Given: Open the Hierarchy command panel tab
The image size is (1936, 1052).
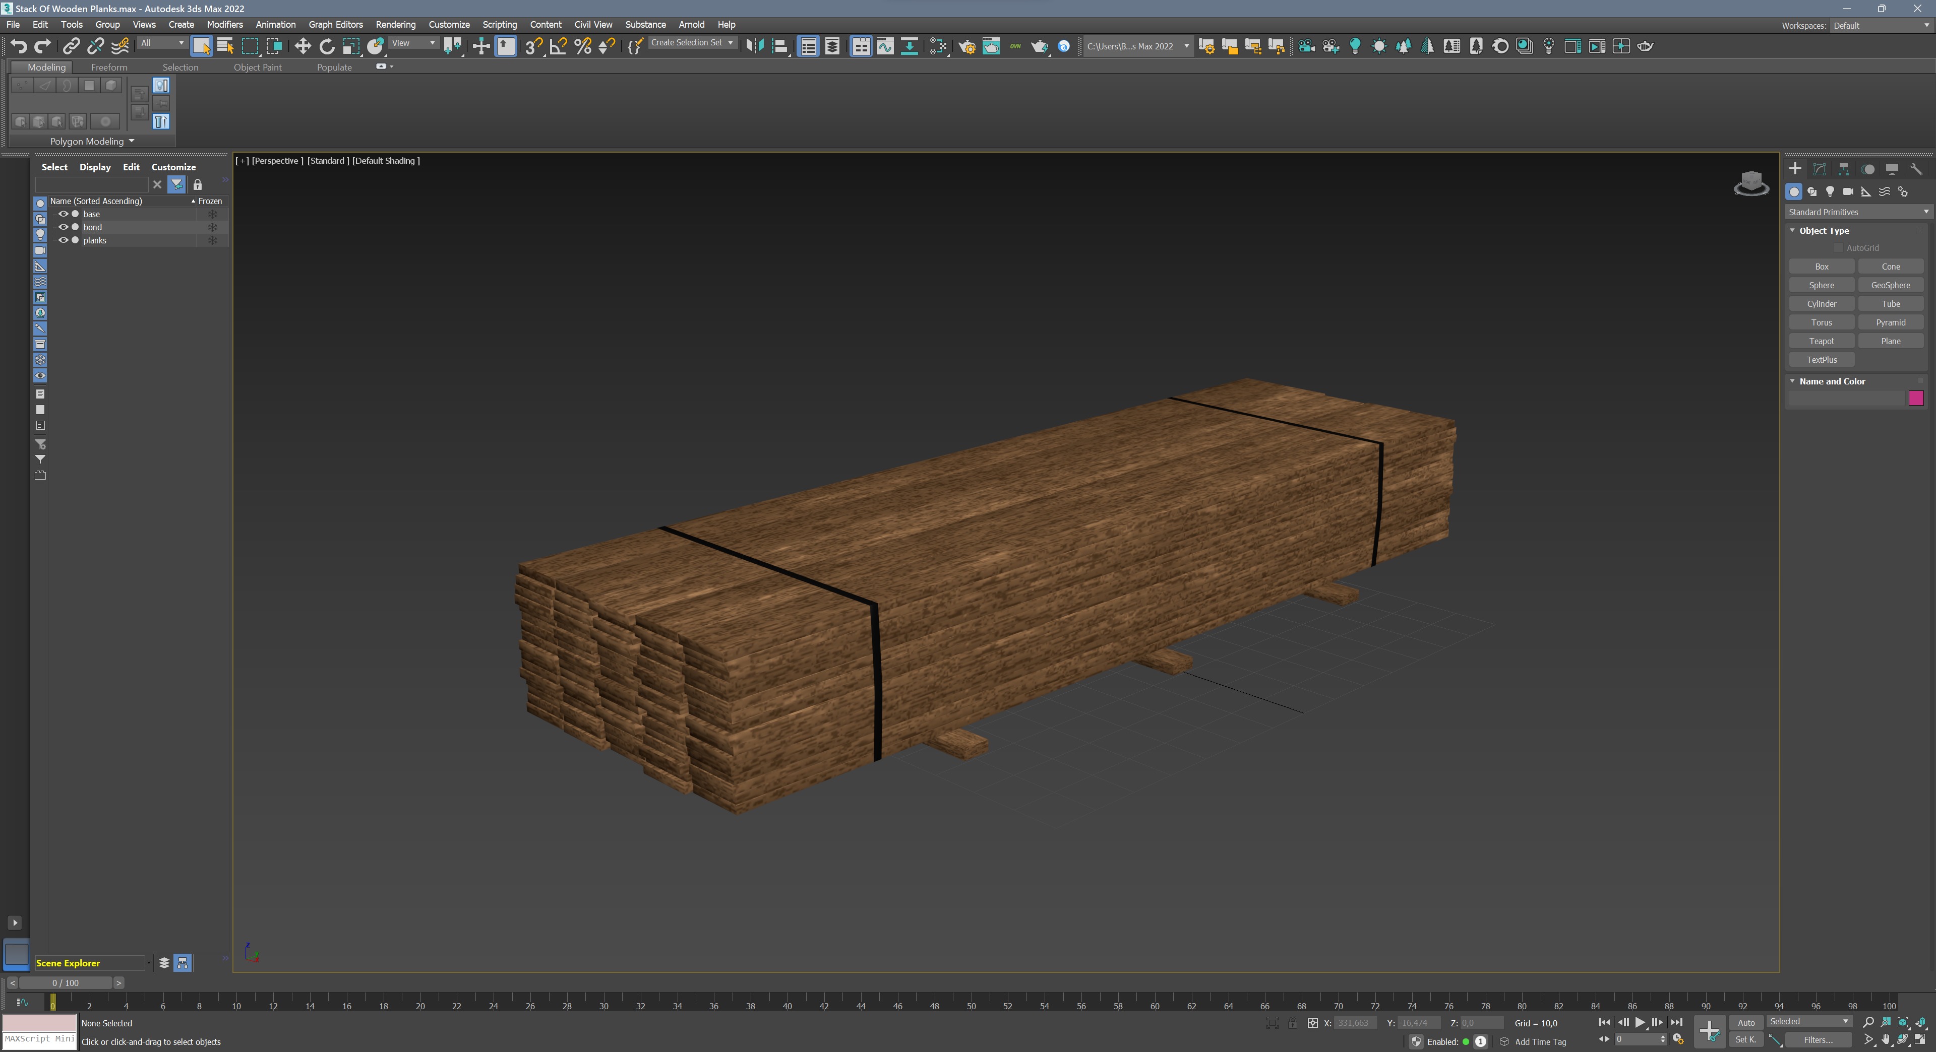Looking at the screenshot, I should point(1844,169).
